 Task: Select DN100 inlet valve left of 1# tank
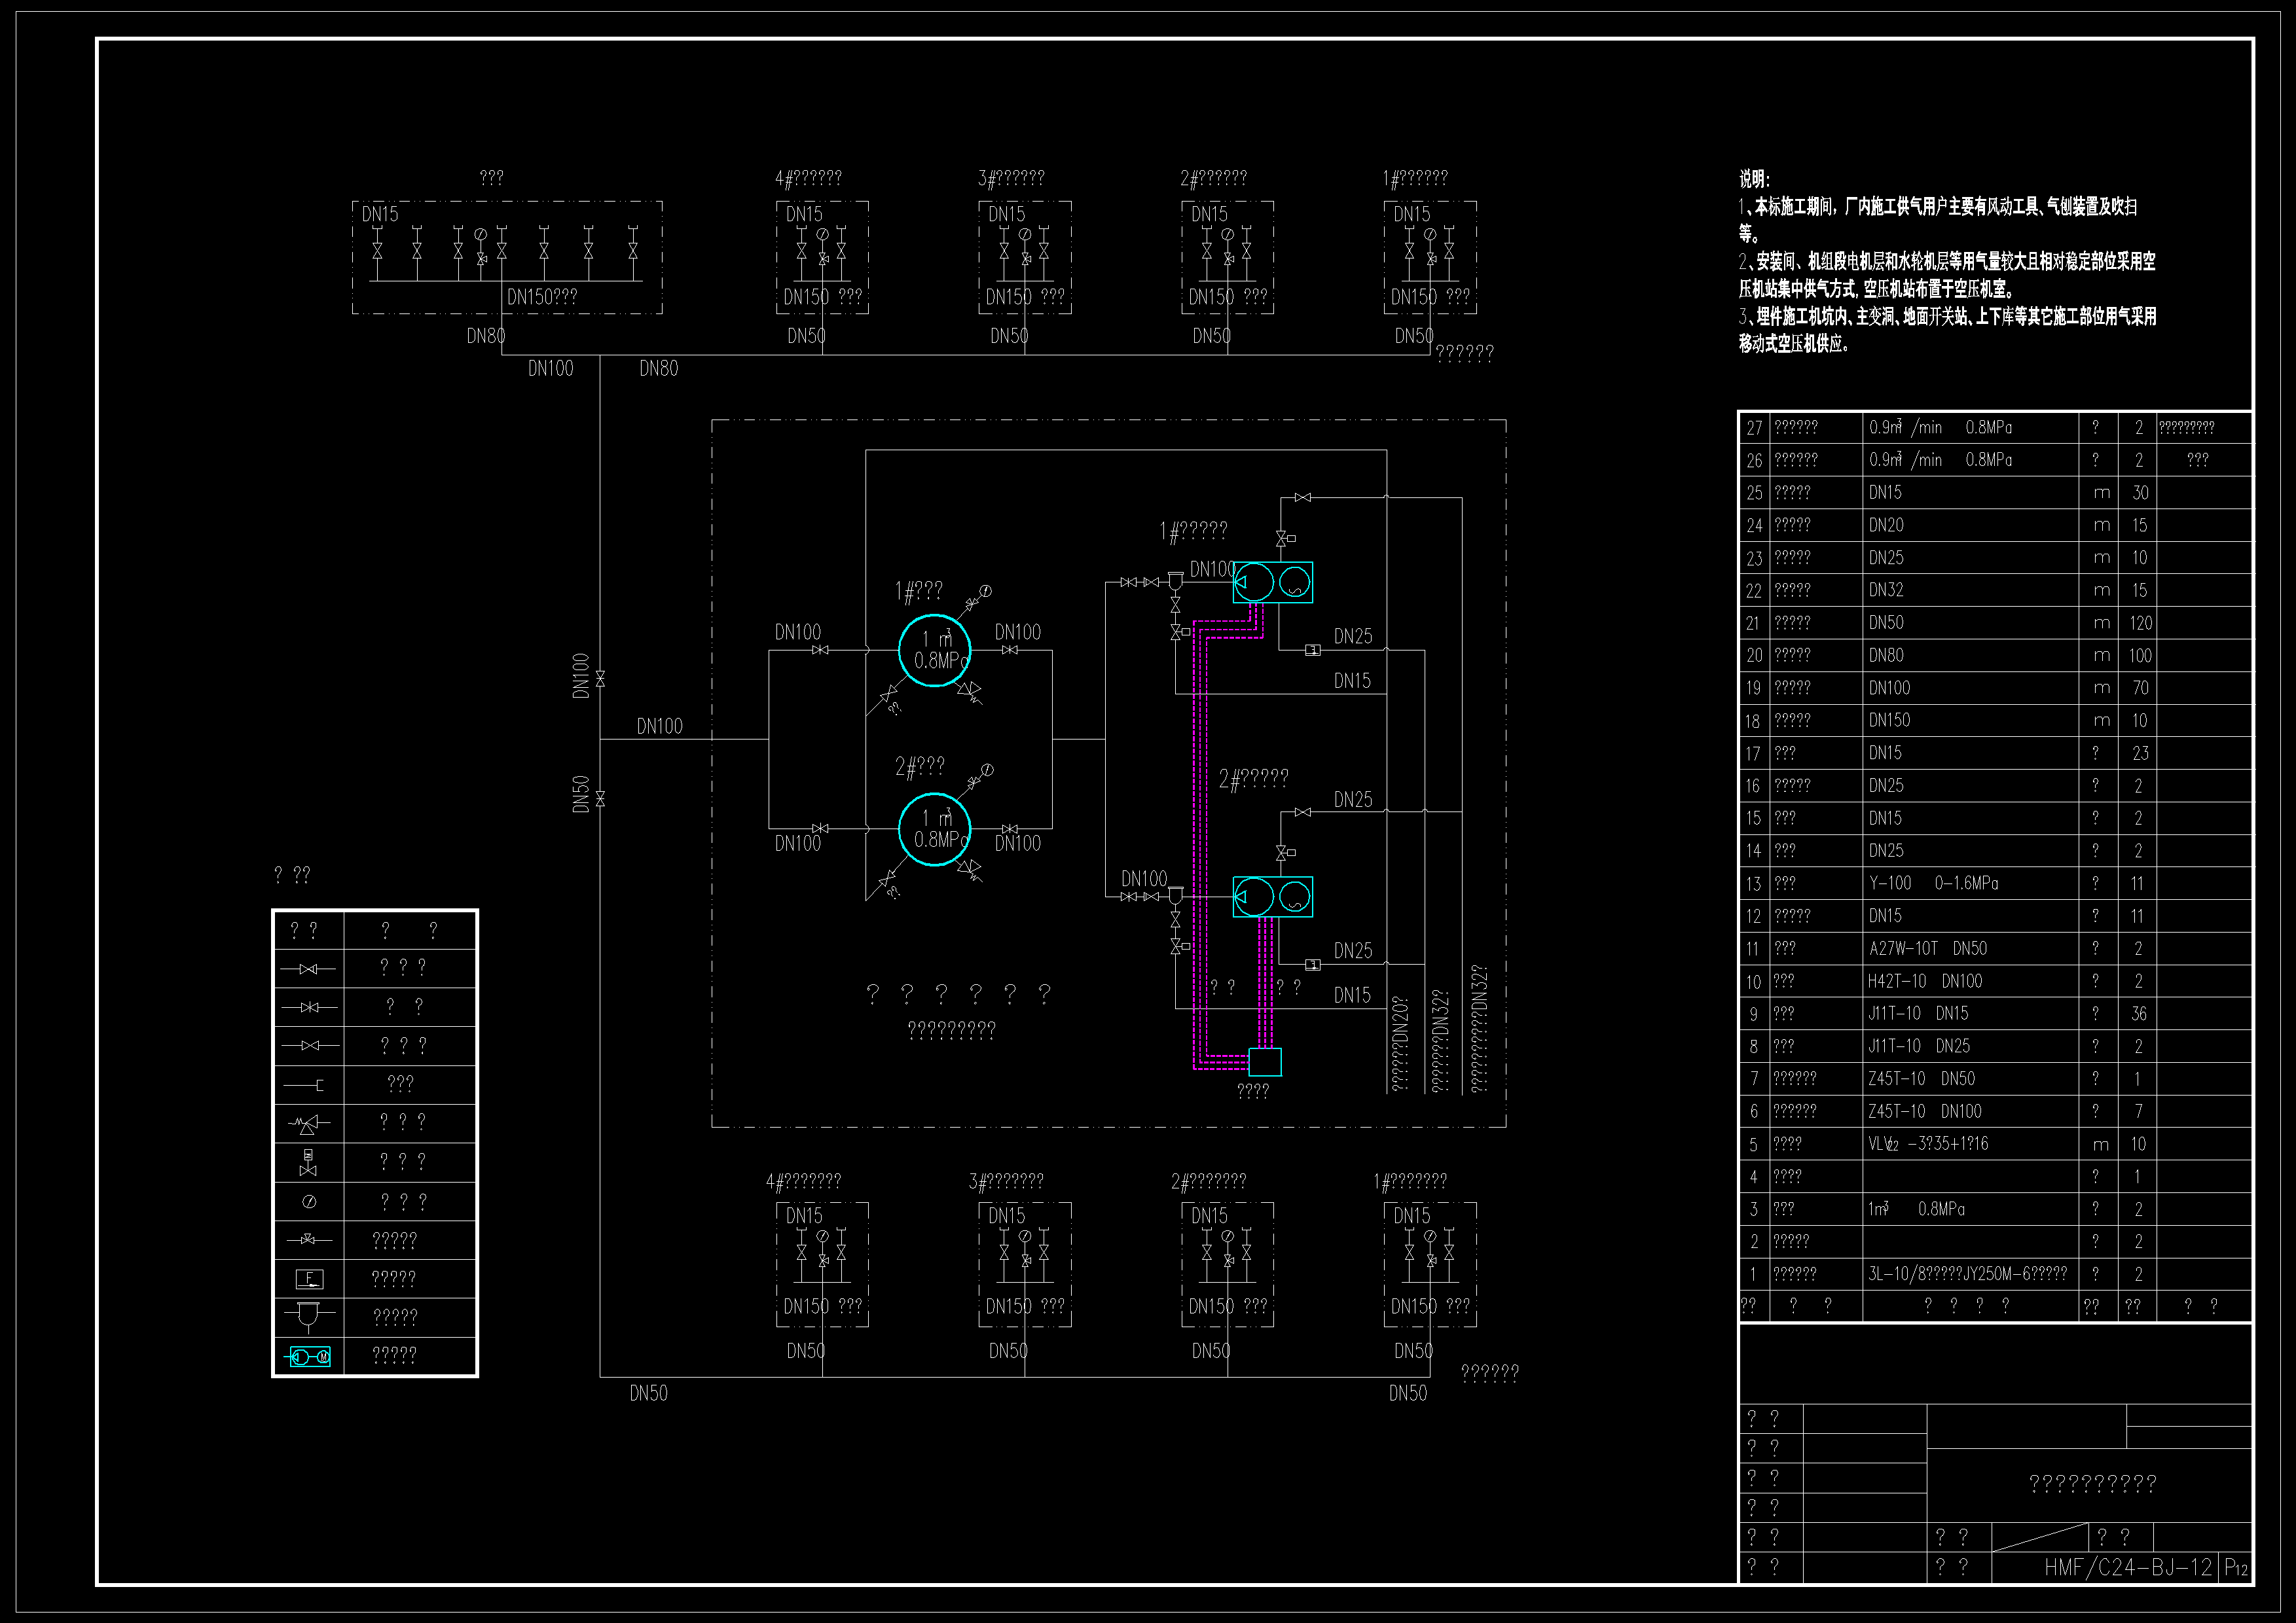(x=820, y=651)
